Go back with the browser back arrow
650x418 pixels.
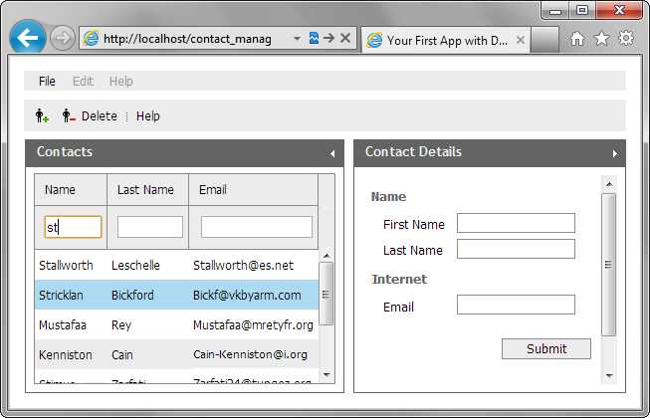click(28, 38)
